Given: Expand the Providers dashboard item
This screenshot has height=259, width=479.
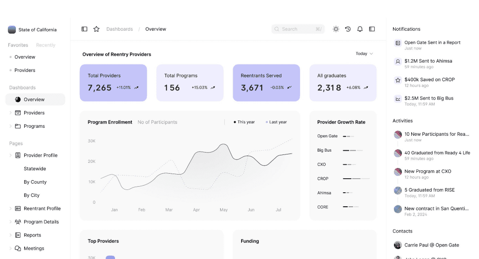Looking at the screenshot, I should (x=10, y=113).
